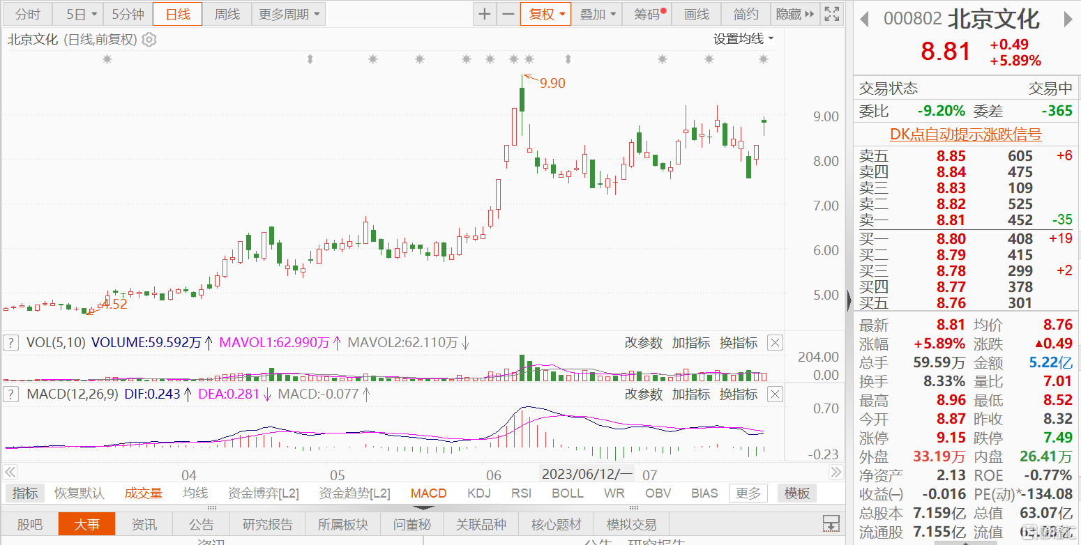Click leftmost sunburst event marker on chart
The image size is (1081, 545).
tap(107, 60)
